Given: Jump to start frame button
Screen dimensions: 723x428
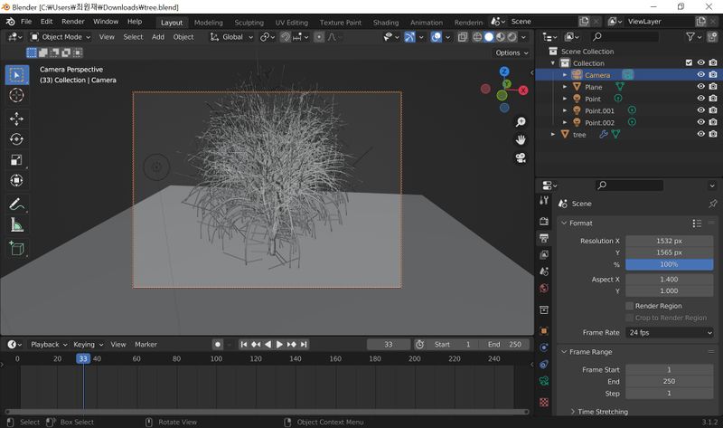Looking at the screenshot, I should [244, 345].
